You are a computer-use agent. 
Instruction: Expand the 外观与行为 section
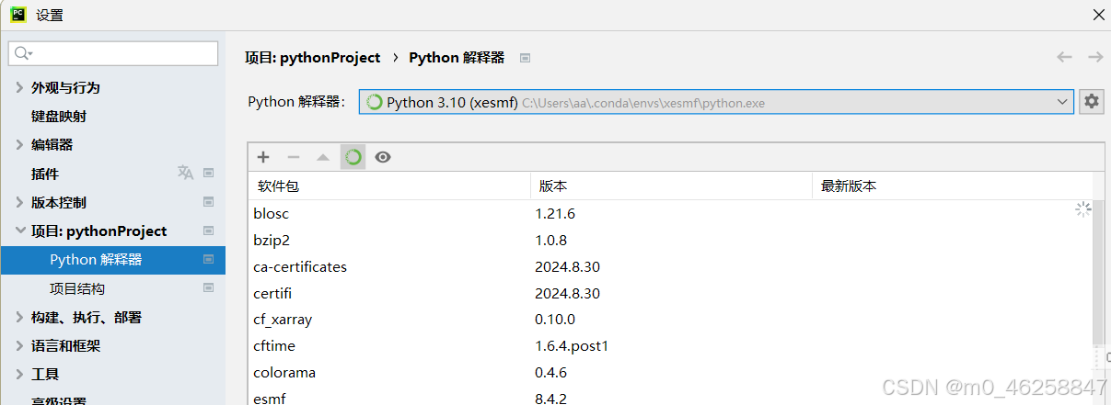pyautogui.click(x=20, y=88)
